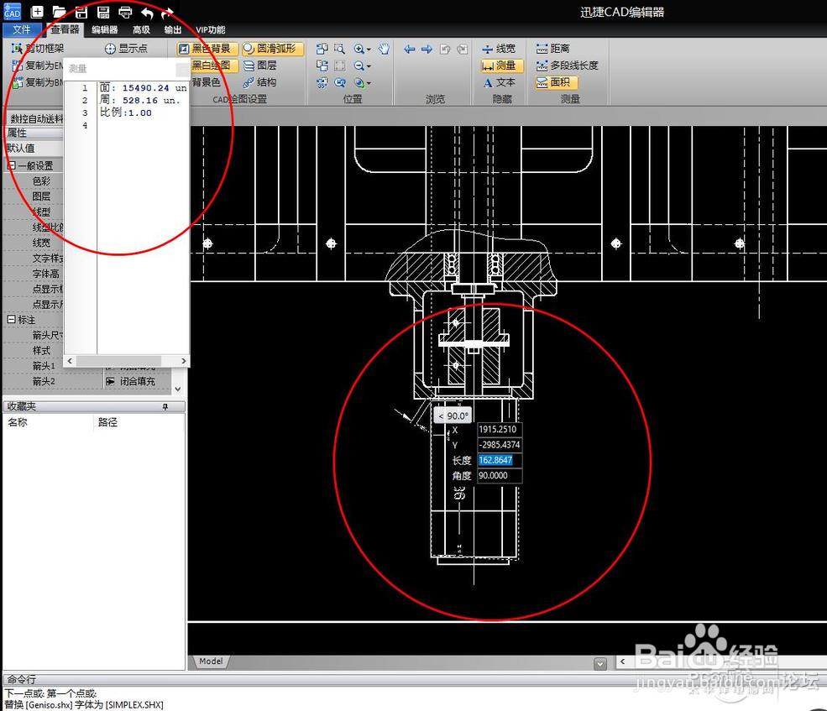Open the 图层 layers dialog
Viewport: 827px width, 711px height.
pyautogui.click(x=260, y=65)
